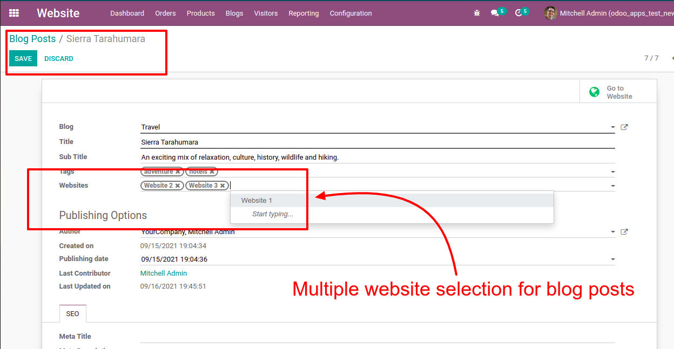Image resolution: width=674 pixels, height=349 pixels.
Task: Switch to the SEO tab
Action: [72, 313]
